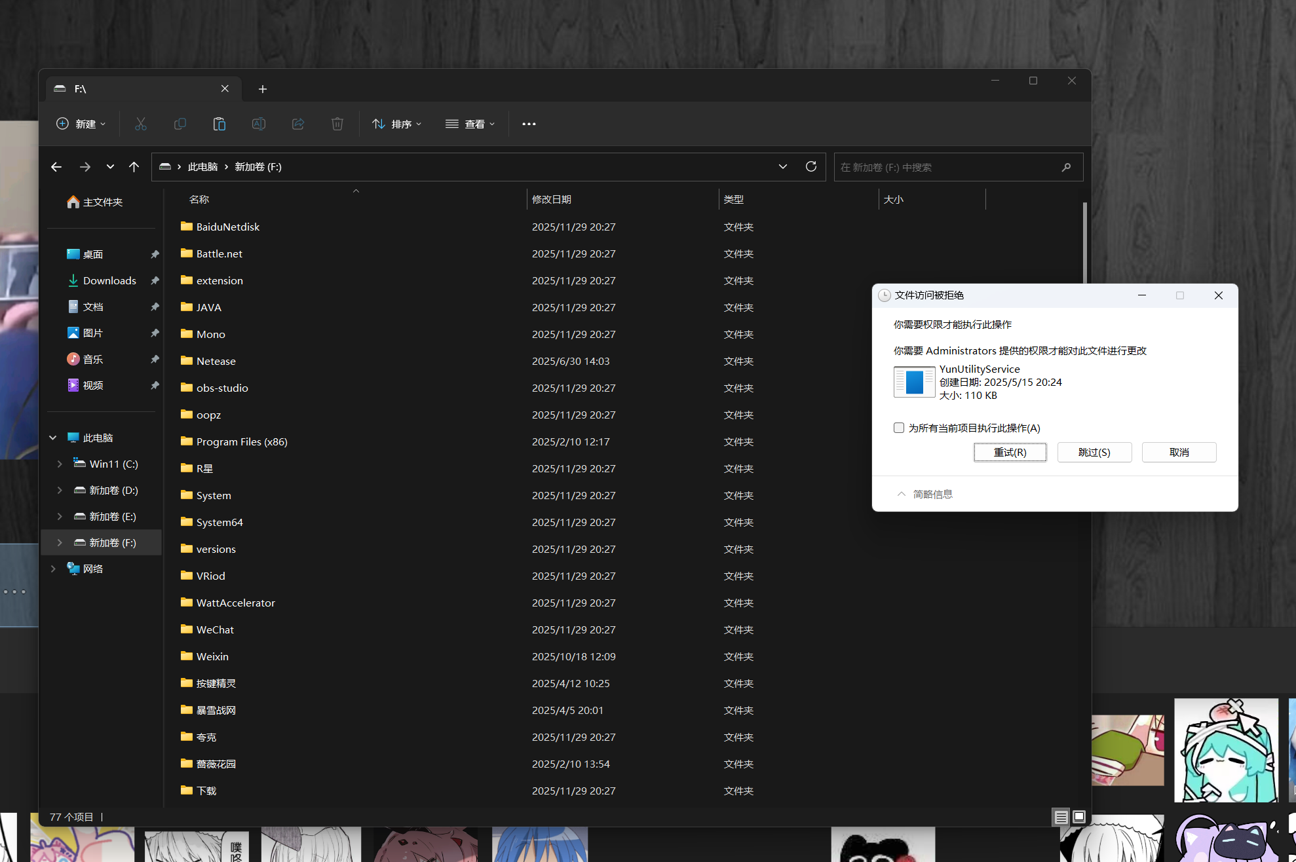Open the 查看 view dropdown
Screen dimensions: 1296x862
[470, 124]
